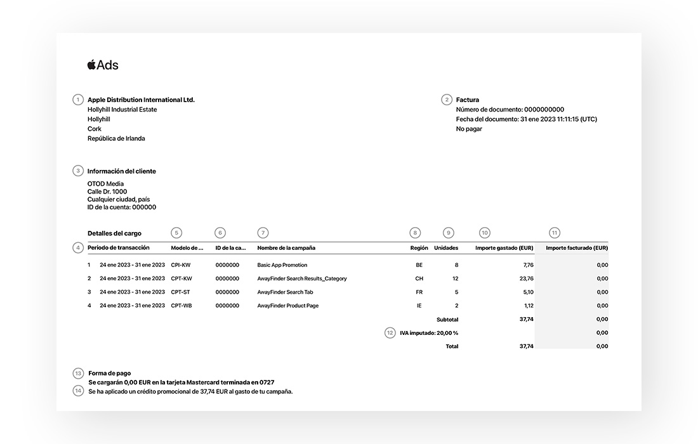Click the Importe gastado (EUR) header
The image size is (698, 444).
coord(504,248)
